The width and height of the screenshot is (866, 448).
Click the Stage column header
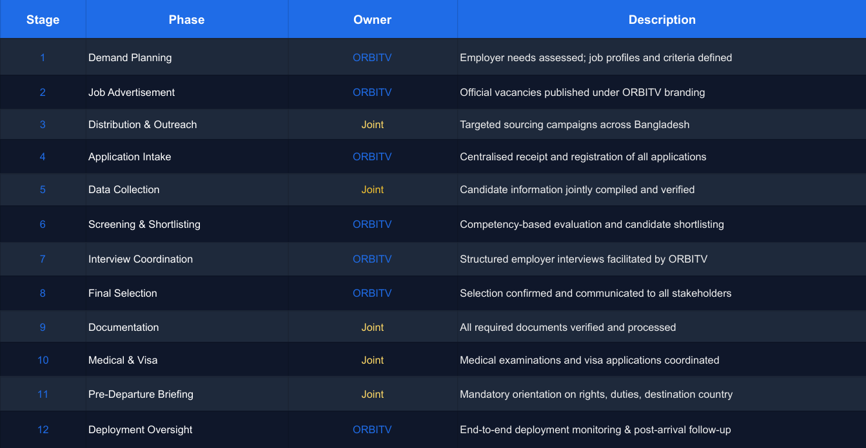(43, 19)
